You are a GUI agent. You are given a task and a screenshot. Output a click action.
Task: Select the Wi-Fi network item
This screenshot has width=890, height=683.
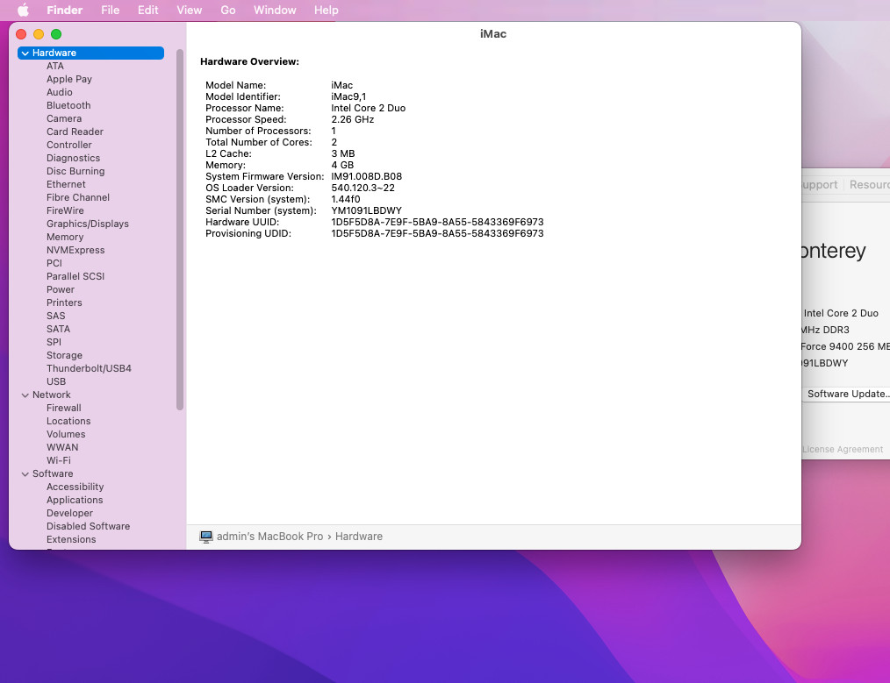click(59, 460)
